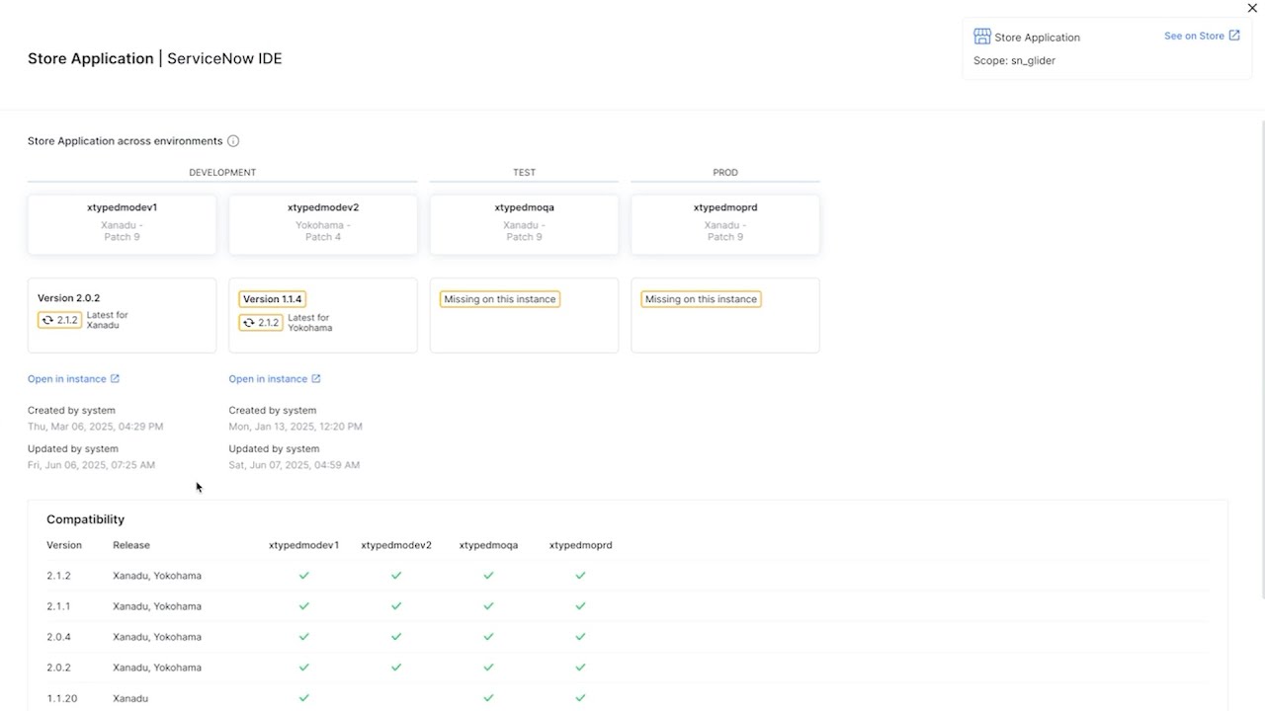Click the storefront icon beside "Store Application"
The height and width of the screenshot is (711, 1265).
(x=981, y=36)
